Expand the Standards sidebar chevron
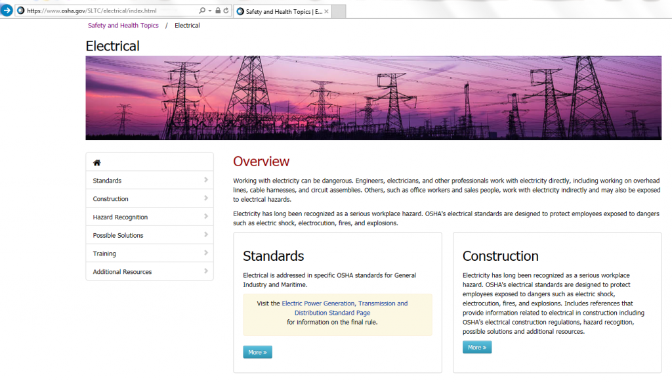 pyautogui.click(x=205, y=180)
